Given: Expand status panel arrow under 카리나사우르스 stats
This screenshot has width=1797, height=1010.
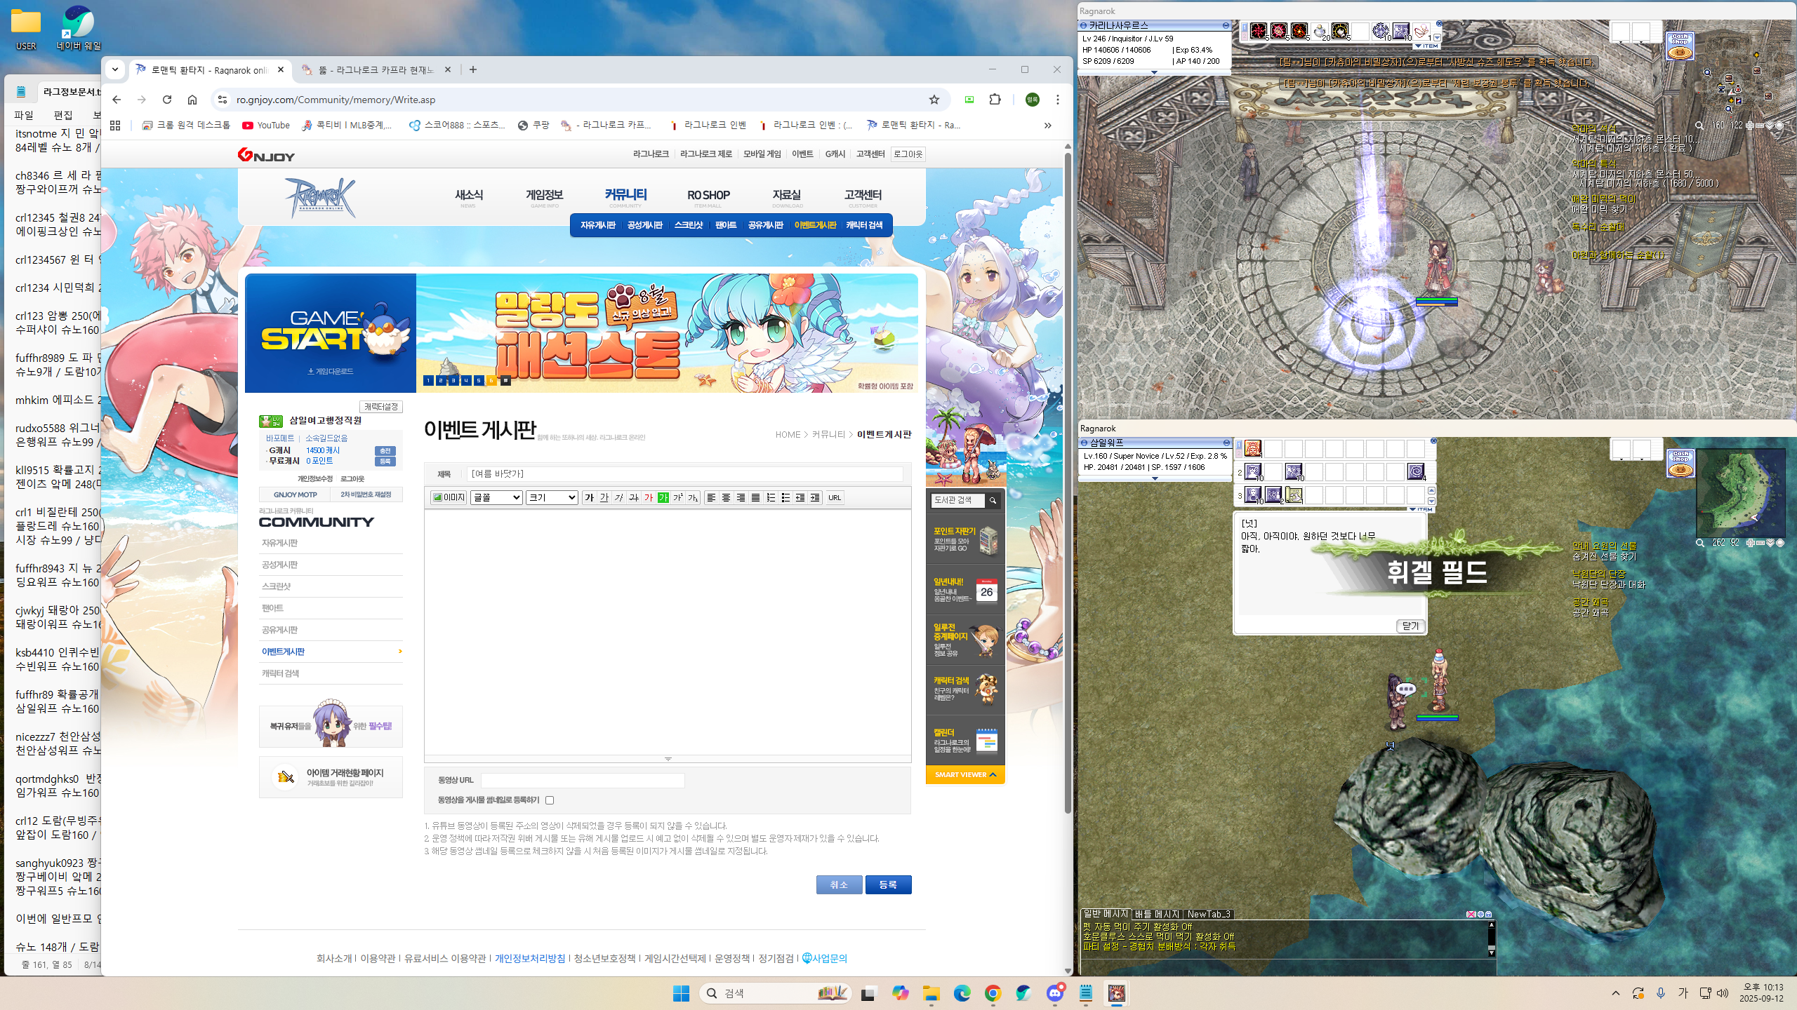Looking at the screenshot, I should point(1154,72).
